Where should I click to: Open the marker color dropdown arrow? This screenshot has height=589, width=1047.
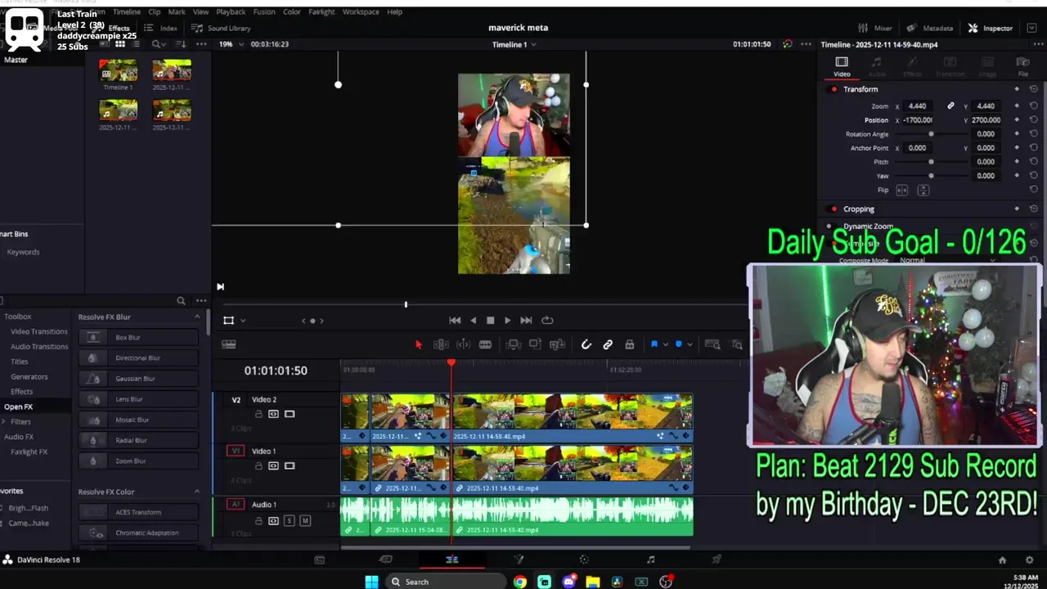click(690, 345)
